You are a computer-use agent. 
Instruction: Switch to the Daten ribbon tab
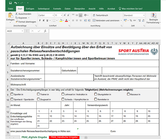click(68, 9)
